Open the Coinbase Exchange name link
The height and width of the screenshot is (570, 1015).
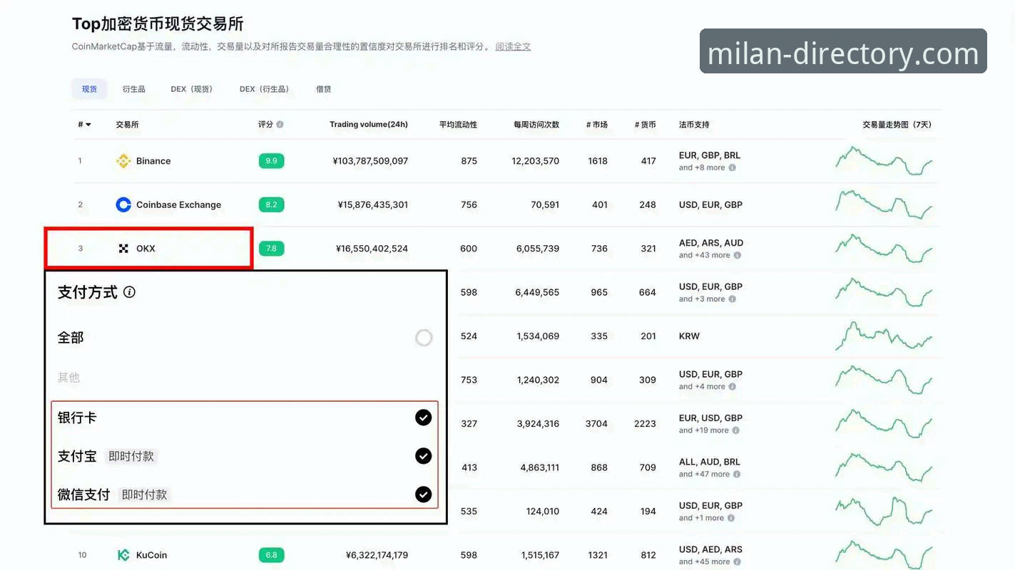[178, 204]
